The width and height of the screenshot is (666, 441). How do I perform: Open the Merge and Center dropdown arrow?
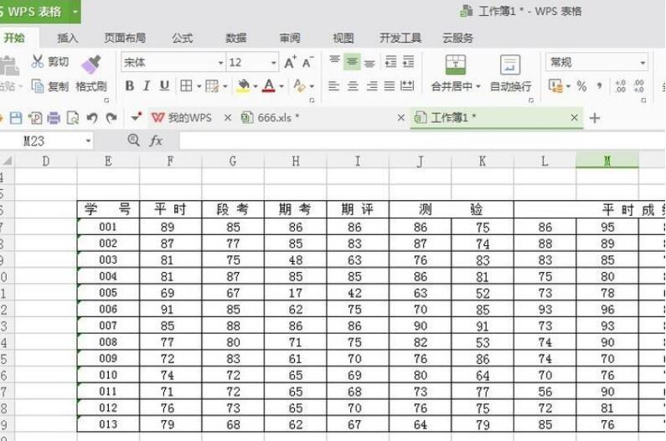pos(478,86)
